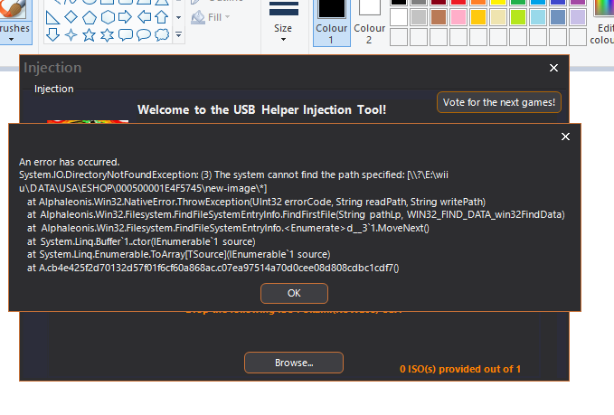614x415 pixels.
Task: Pick the lavender colour swatch
Action: (x=578, y=17)
